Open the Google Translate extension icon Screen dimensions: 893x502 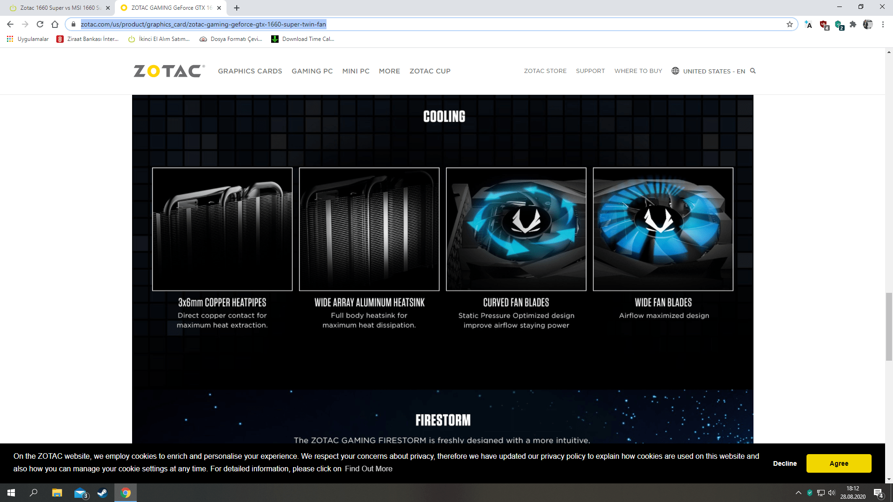(808, 25)
